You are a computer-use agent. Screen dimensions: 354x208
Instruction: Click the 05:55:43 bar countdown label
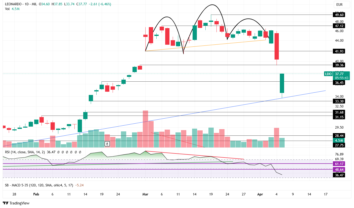(341, 78)
